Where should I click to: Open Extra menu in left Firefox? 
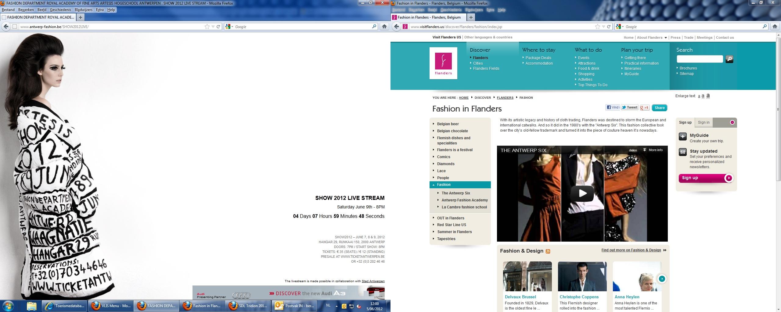(100, 10)
